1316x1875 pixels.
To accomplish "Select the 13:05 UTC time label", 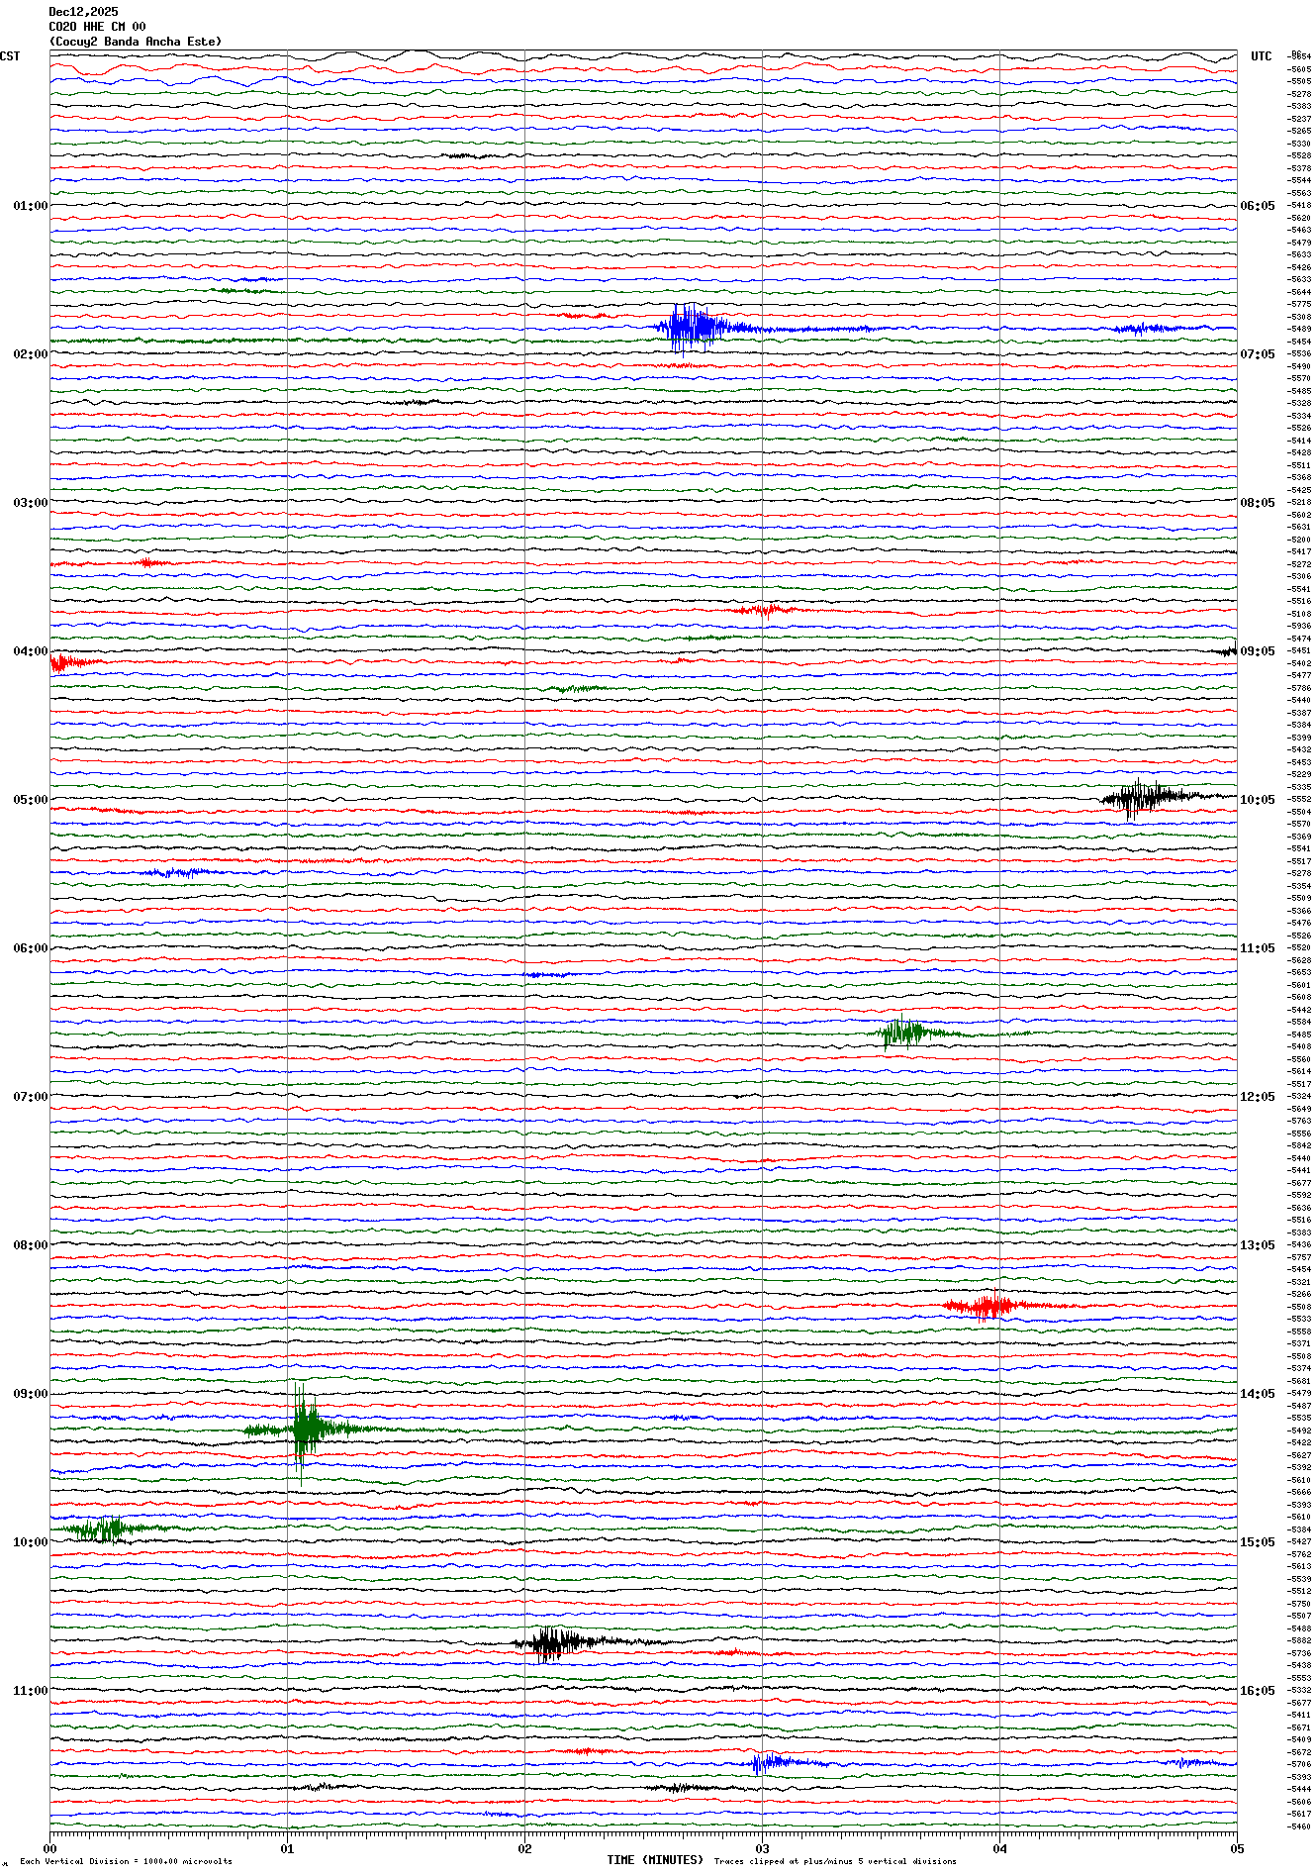I will (1258, 1245).
